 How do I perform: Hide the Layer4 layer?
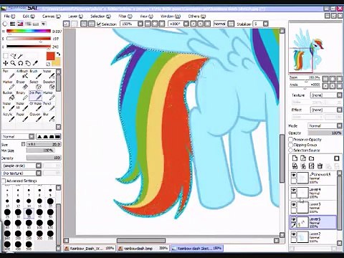tap(294, 190)
